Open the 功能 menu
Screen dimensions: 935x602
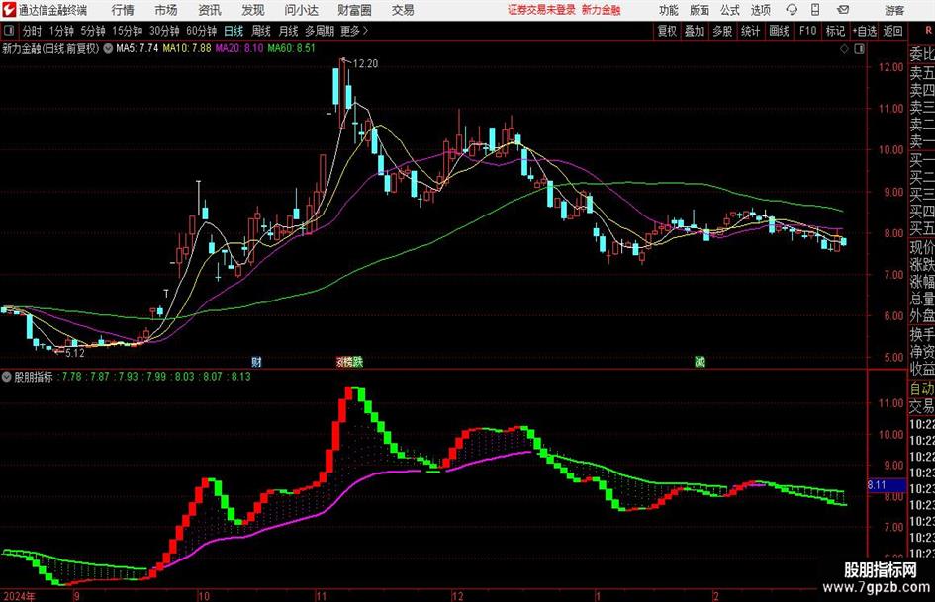click(669, 10)
